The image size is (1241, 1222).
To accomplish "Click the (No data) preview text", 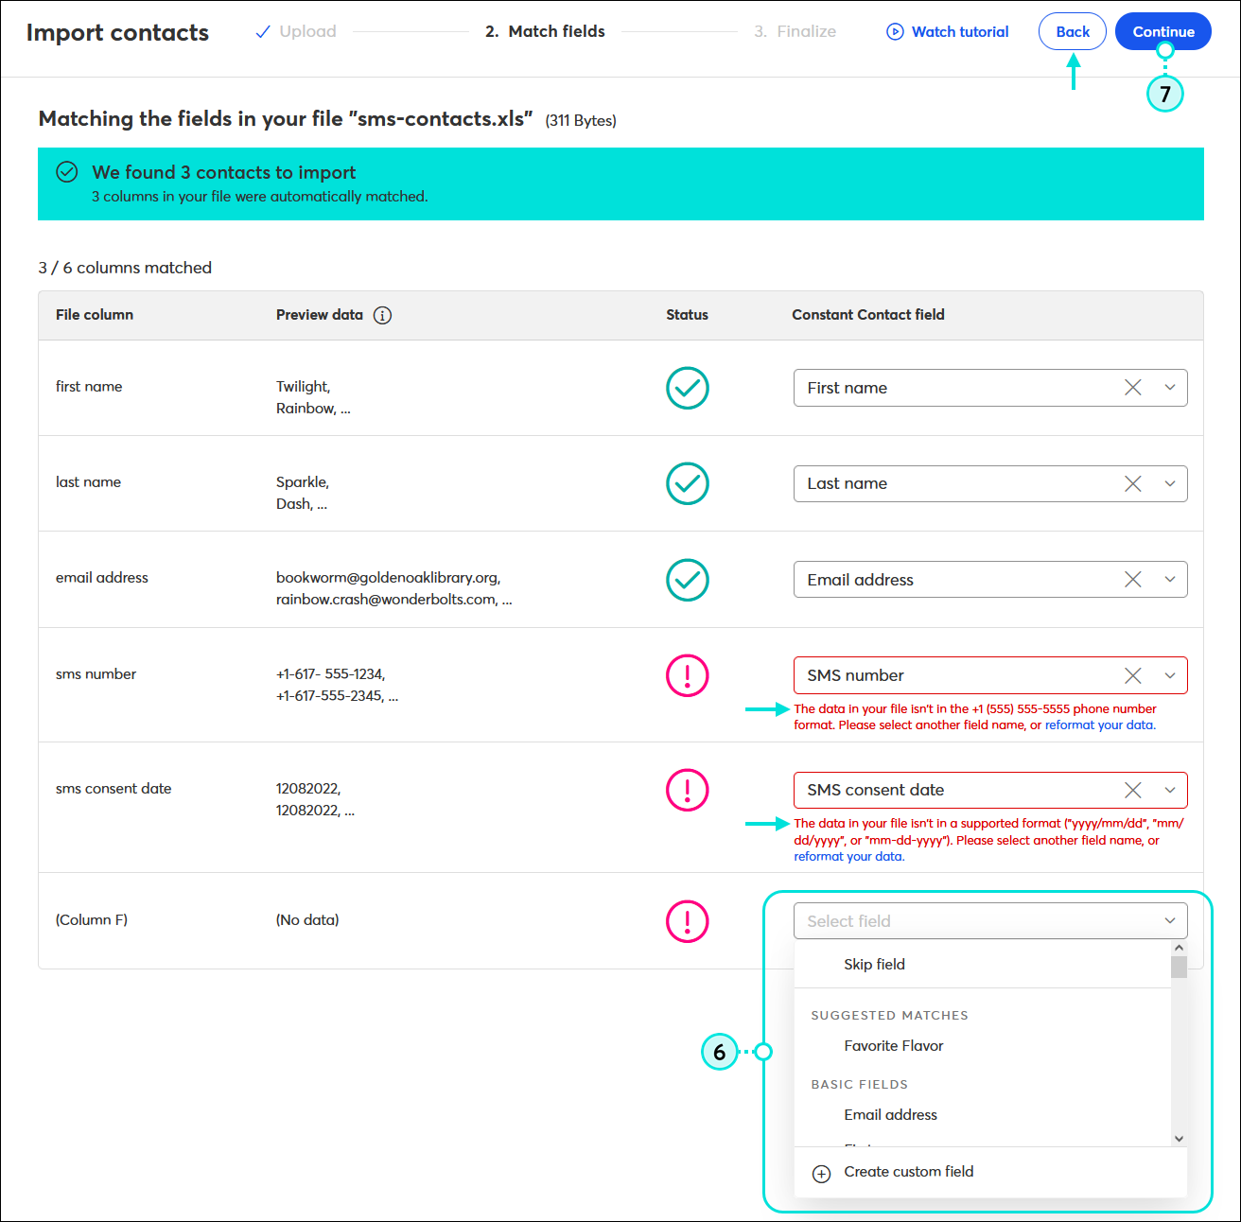I will click(307, 919).
